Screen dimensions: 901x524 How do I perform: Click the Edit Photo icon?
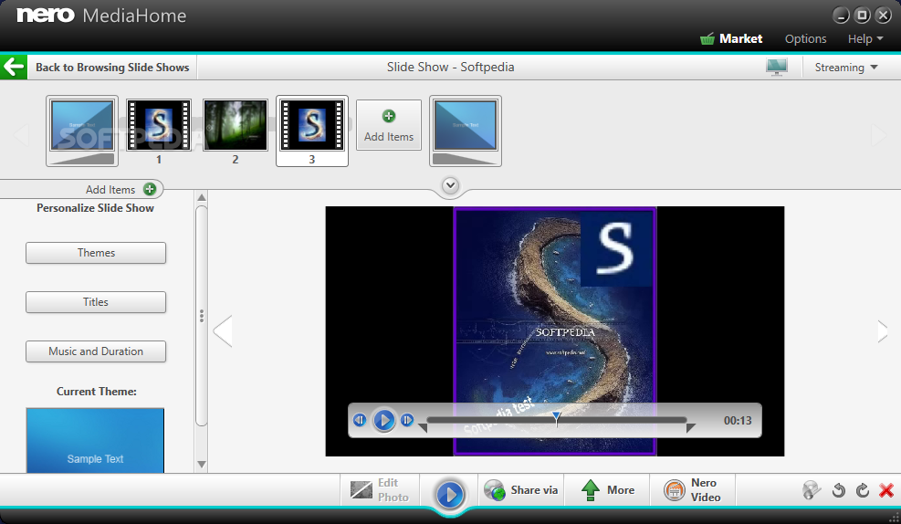coord(361,490)
